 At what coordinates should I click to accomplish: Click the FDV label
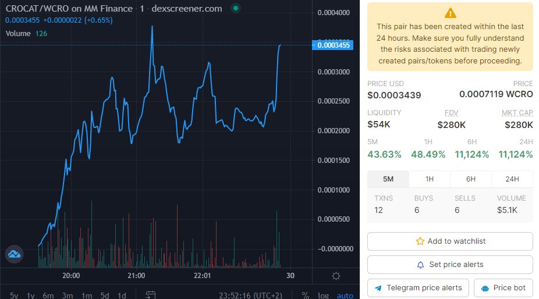pos(451,113)
